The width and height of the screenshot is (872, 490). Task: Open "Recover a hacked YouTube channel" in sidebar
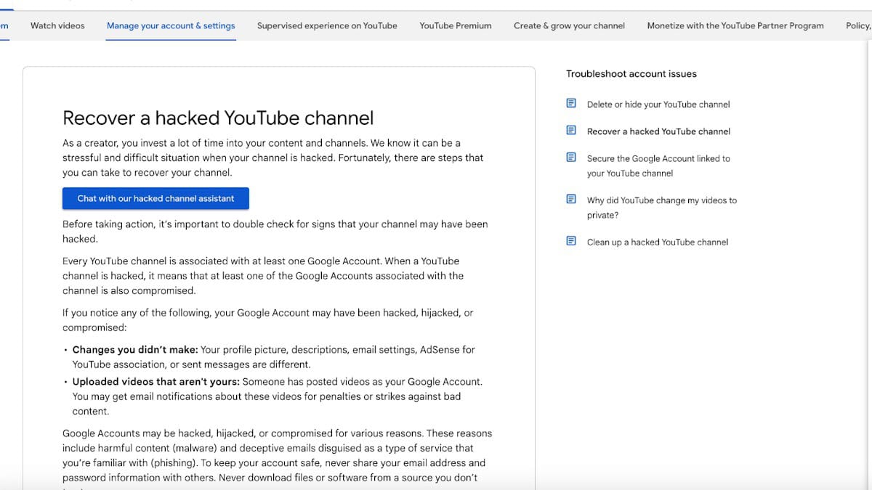659,131
